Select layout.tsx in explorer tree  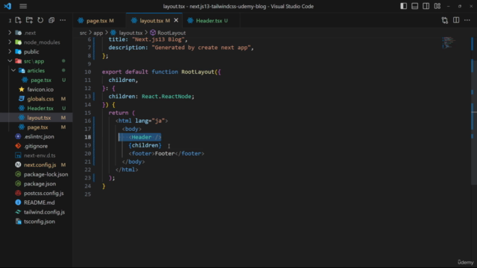[39, 118]
